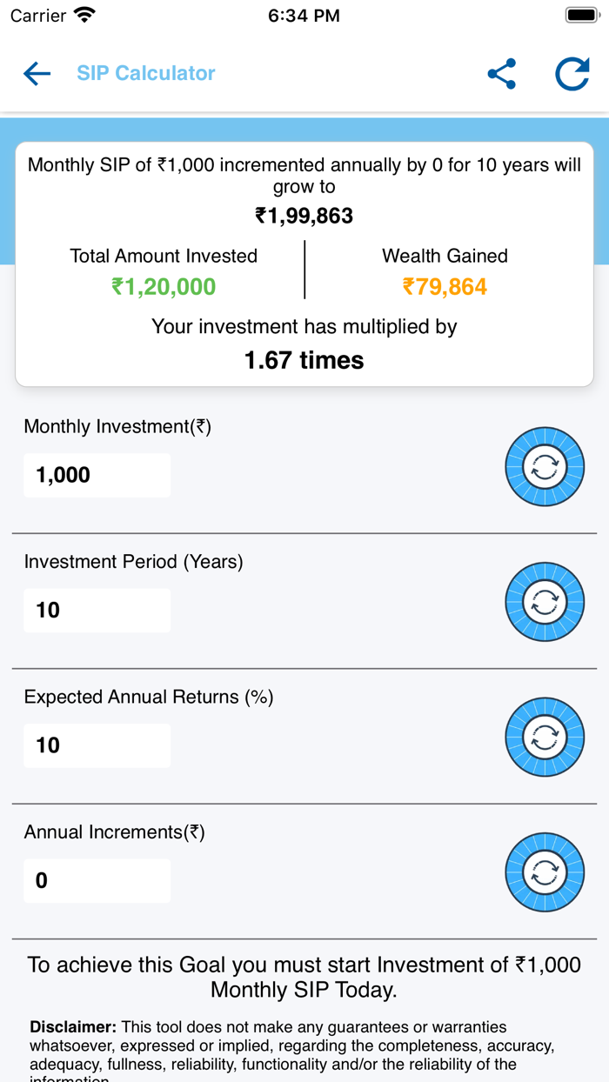Tap the Monthly SIP goal message
Screen dimensions: 609x1082
[304, 977]
